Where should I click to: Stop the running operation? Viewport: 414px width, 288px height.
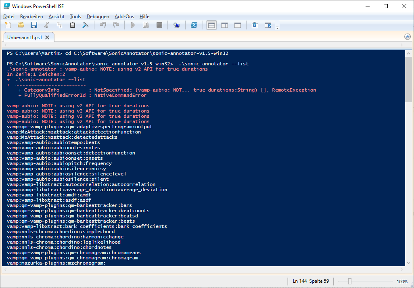159,25
